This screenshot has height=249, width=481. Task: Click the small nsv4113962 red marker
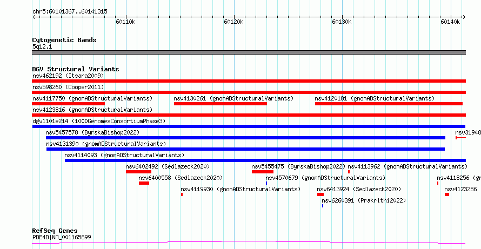(349, 172)
